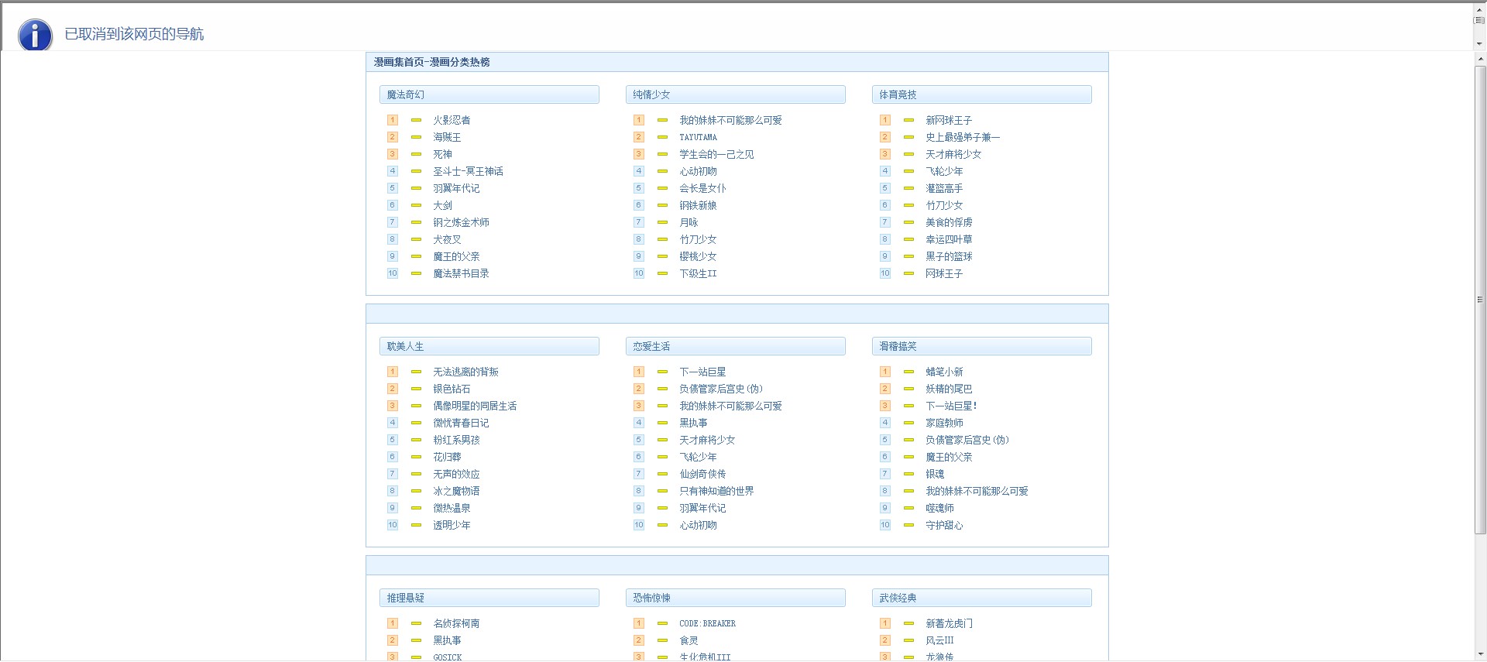Click rank 2 badge next to 银色钻石
This screenshot has width=1487, height=662.
pyautogui.click(x=393, y=389)
